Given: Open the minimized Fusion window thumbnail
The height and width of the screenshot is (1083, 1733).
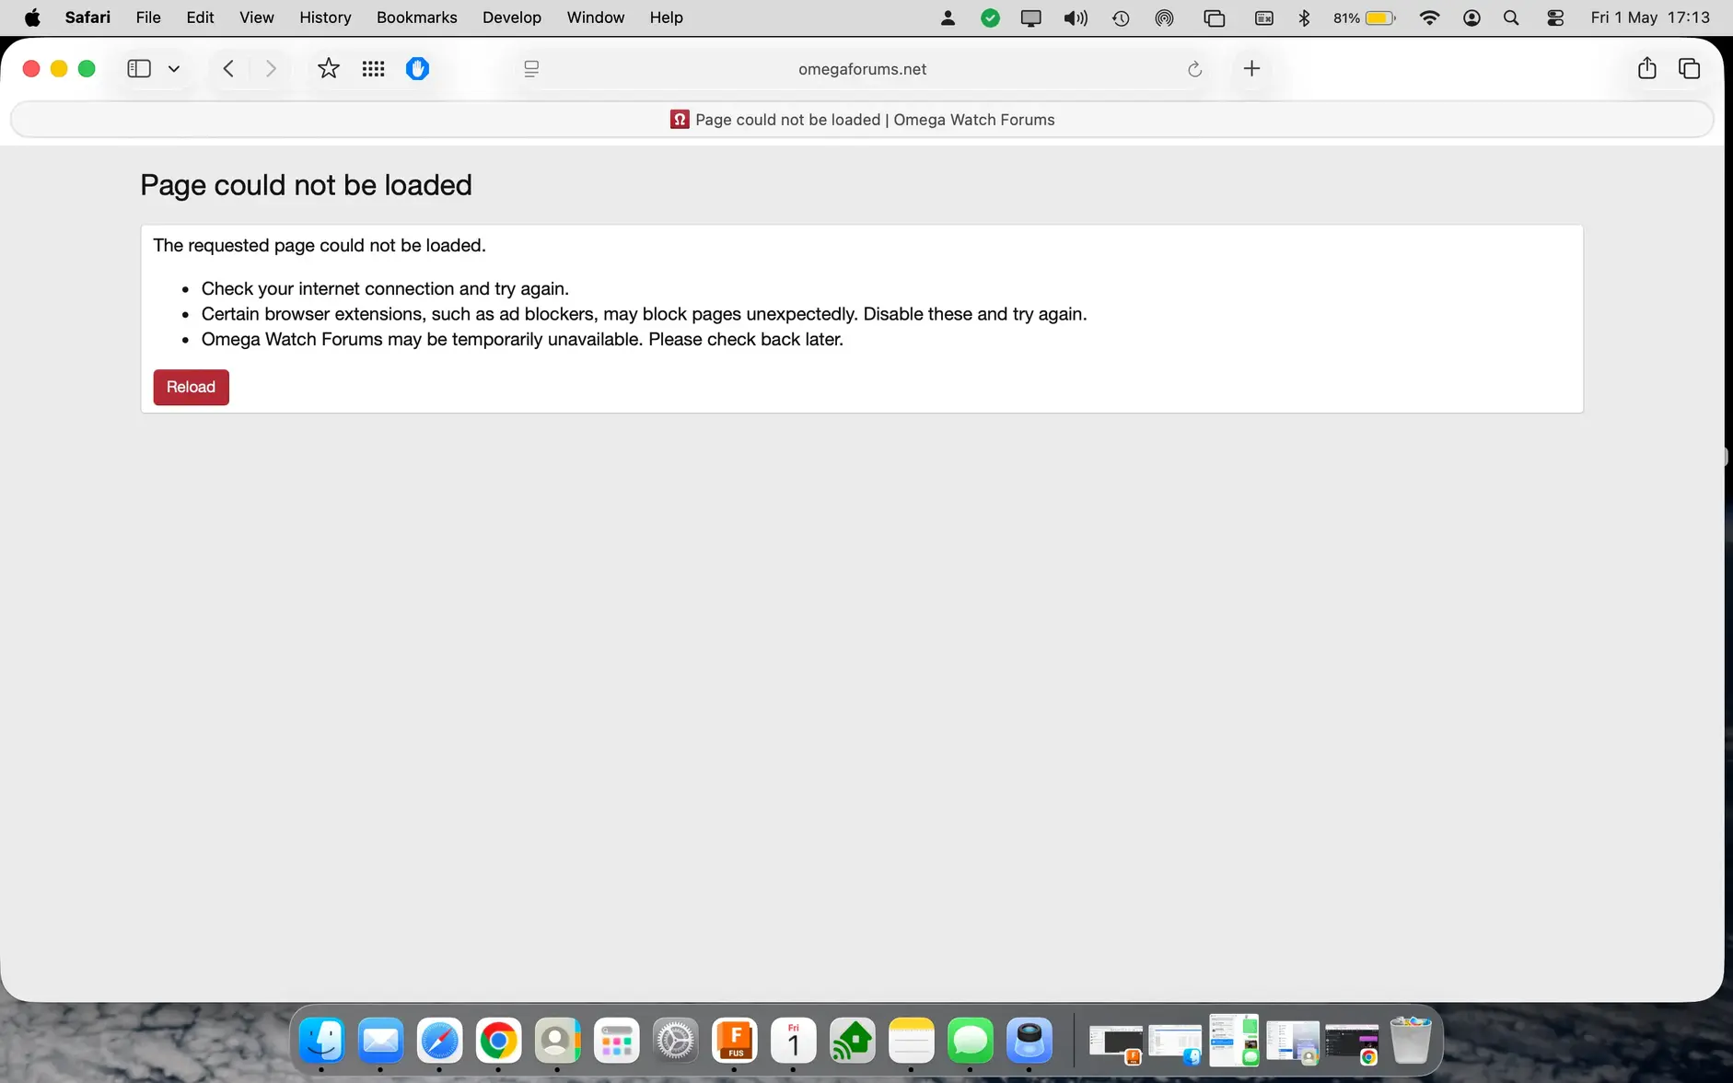Looking at the screenshot, I should (1116, 1043).
